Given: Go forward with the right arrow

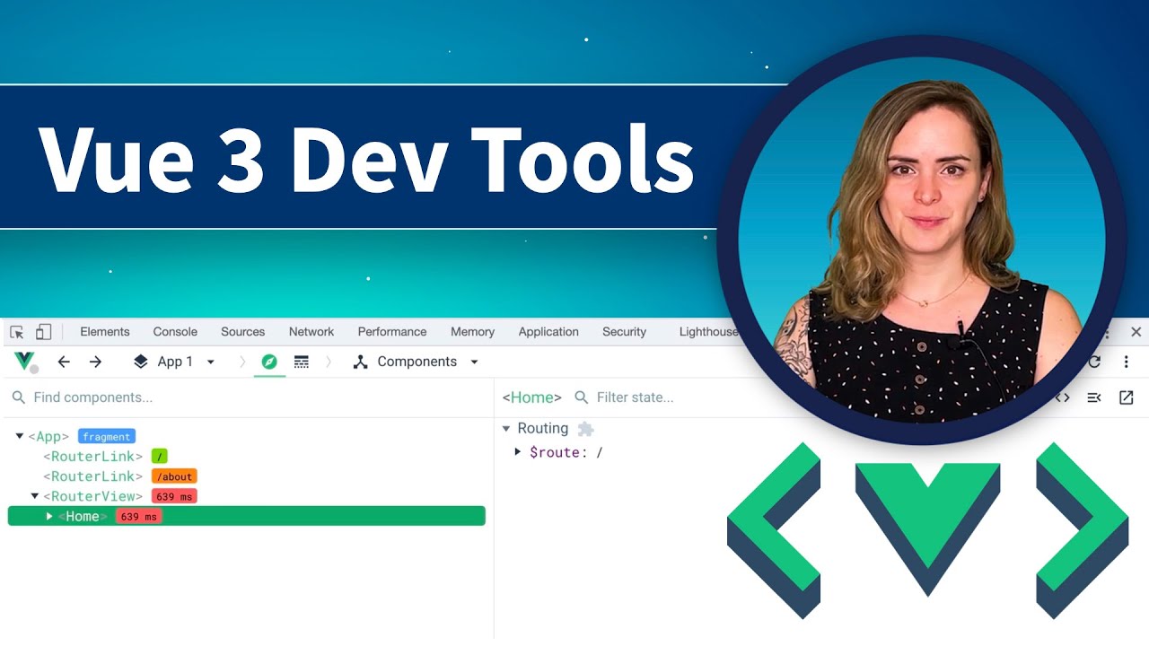Looking at the screenshot, I should click(95, 362).
